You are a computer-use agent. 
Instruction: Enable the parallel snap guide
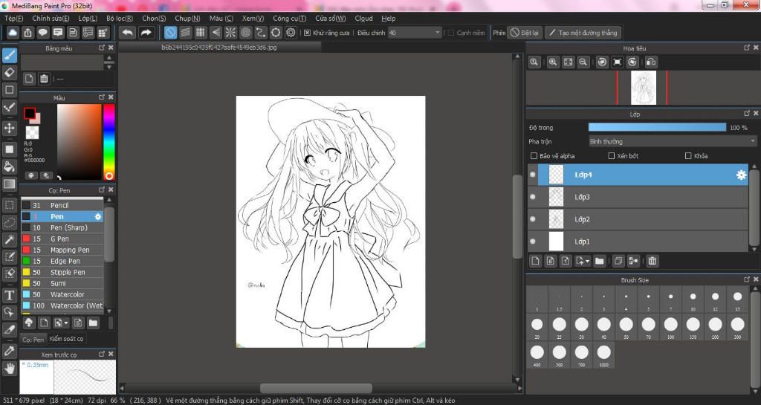[185, 33]
